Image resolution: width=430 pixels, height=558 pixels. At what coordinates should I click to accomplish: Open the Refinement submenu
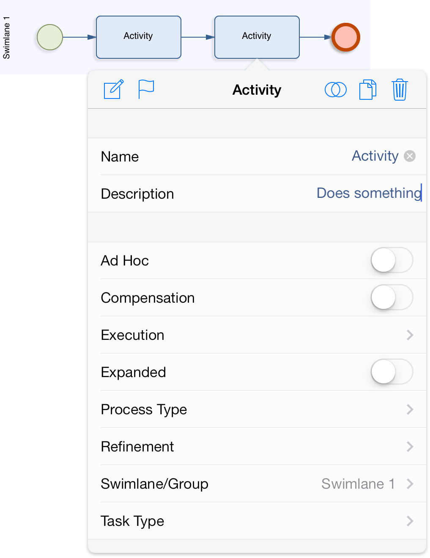(257, 446)
